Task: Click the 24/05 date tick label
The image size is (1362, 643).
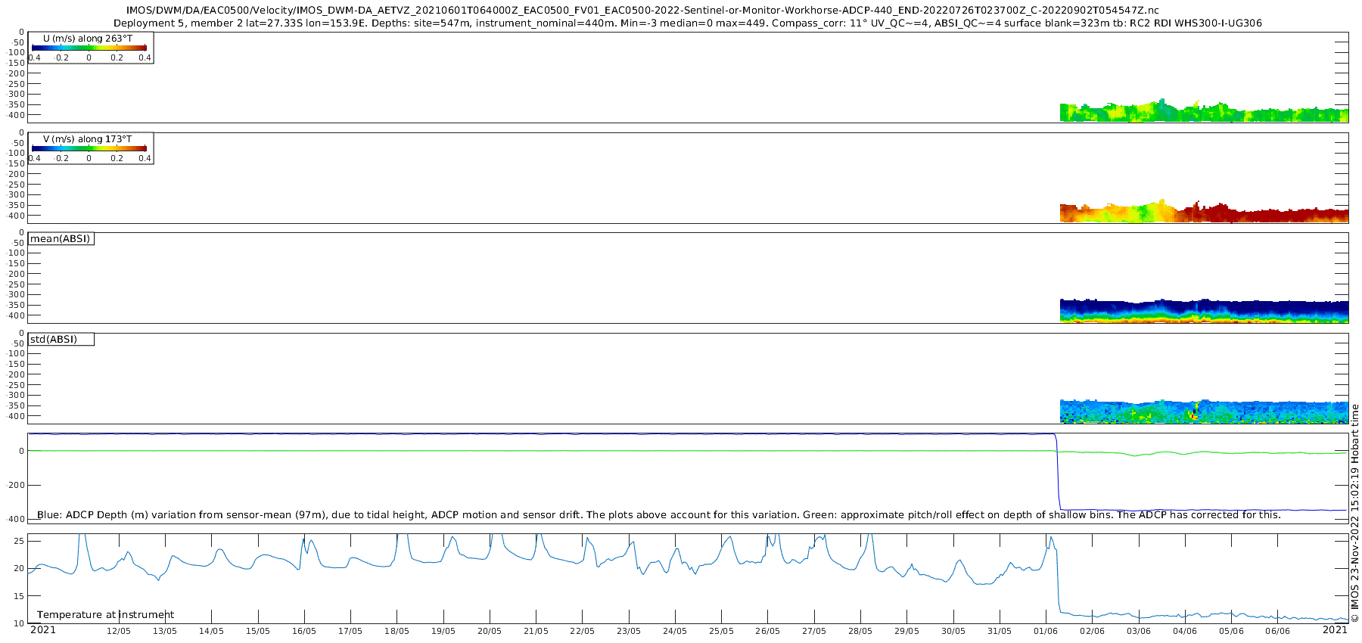Action: pyautogui.click(x=675, y=631)
